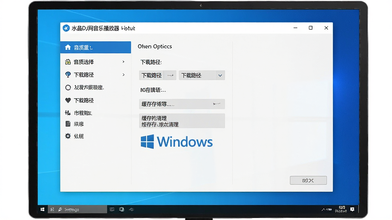Click the taskbar clock and date

[341, 209]
